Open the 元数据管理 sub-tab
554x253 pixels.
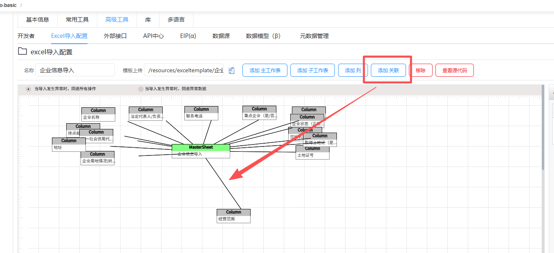pos(314,36)
